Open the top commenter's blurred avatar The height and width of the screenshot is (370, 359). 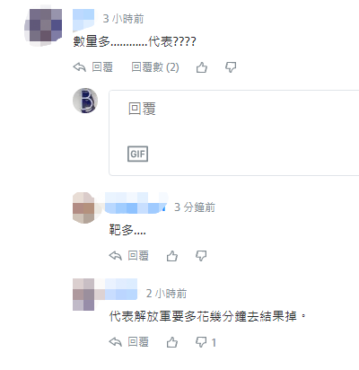pos(44,26)
